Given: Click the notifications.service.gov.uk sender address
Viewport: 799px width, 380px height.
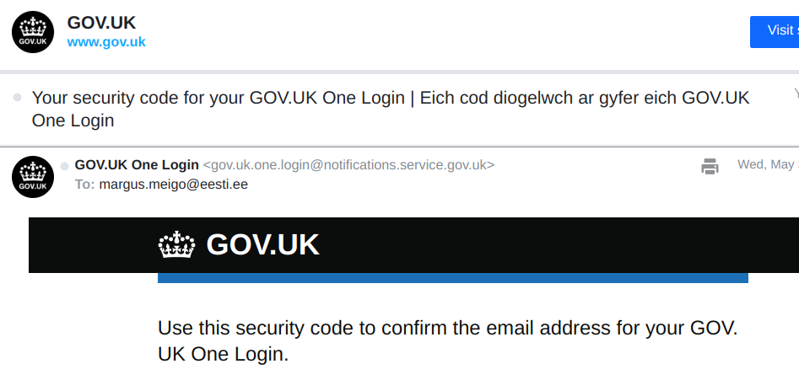Looking at the screenshot, I should 348,165.
